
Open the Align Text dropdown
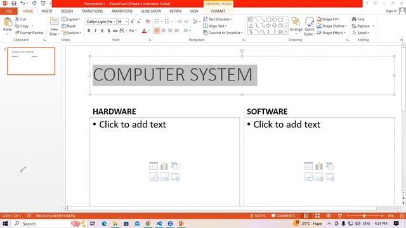tap(215, 26)
